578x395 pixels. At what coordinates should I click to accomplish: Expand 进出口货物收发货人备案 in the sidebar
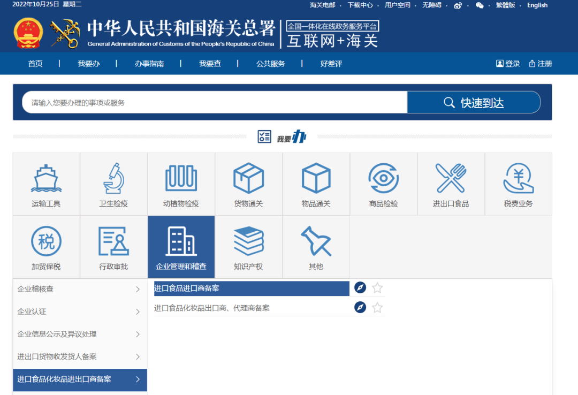click(x=79, y=356)
